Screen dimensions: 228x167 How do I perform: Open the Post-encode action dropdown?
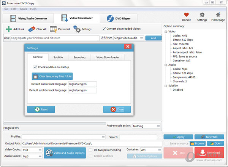[146, 126]
